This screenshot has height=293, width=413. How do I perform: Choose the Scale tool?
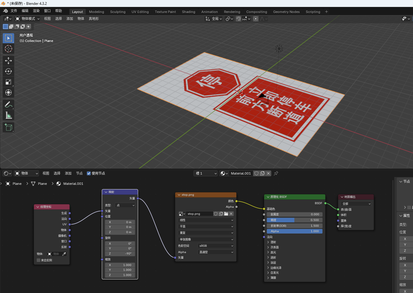(8, 82)
